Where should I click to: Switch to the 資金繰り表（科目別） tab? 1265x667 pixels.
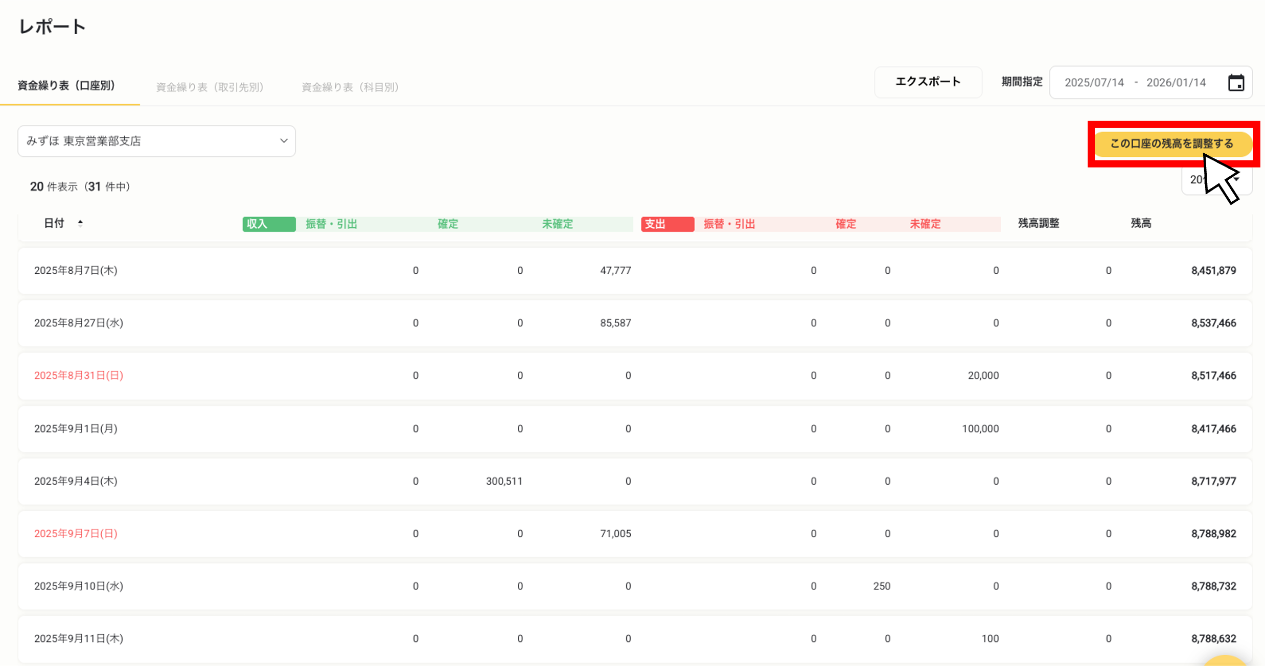pos(350,86)
